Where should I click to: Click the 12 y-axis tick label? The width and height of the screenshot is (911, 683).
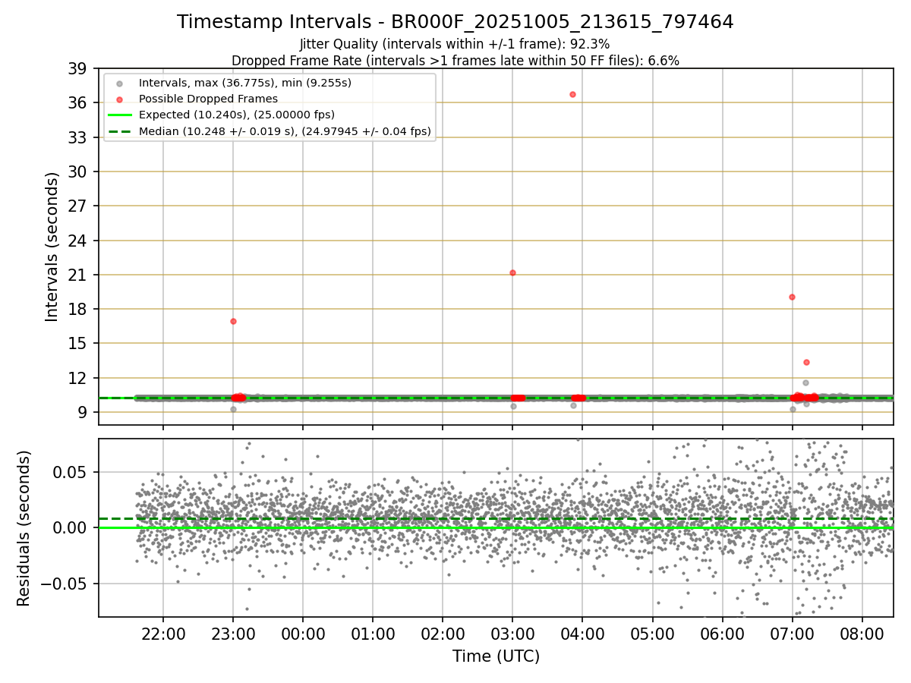pyautogui.click(x=77, y=378)
